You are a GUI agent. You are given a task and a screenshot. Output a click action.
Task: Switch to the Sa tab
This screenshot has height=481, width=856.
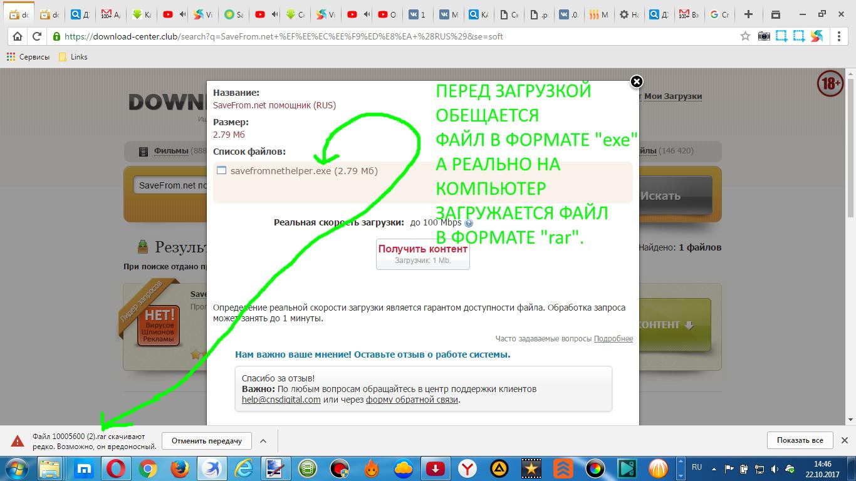(x=234, y=14)
